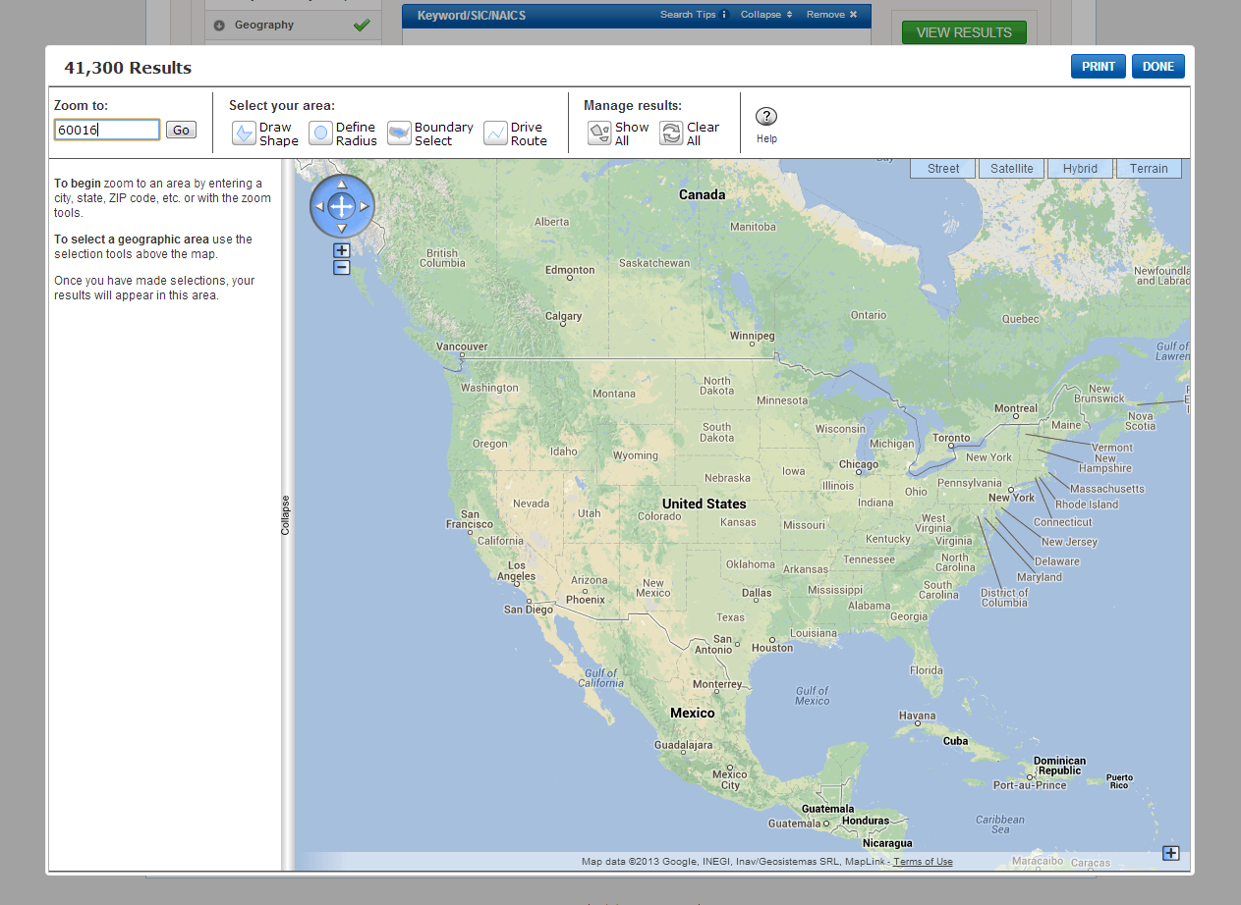This screenshot has height=905, width=1241.
Task: Click the Texas state label
Action: pyautogui.click(x=731, y=617)
